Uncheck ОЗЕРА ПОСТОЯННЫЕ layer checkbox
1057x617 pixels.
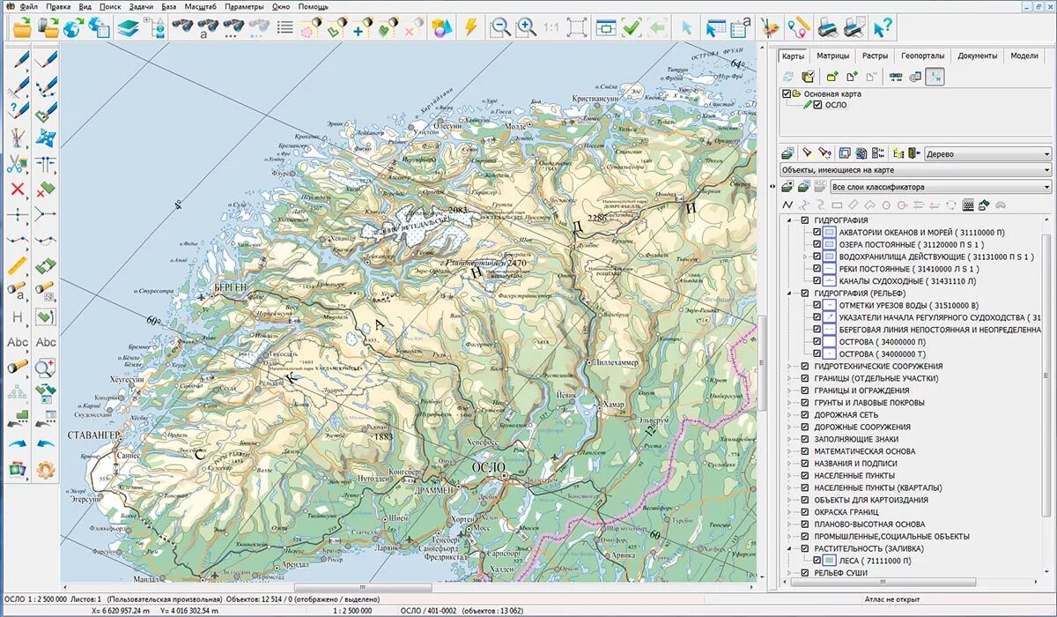point(817,244)
